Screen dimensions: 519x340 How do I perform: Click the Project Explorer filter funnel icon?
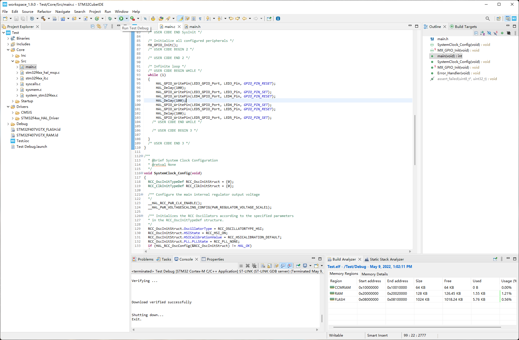click(106, 26)
